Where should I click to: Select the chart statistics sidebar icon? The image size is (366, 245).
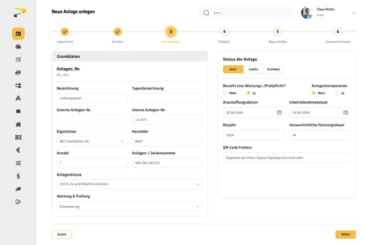[18, 163]
